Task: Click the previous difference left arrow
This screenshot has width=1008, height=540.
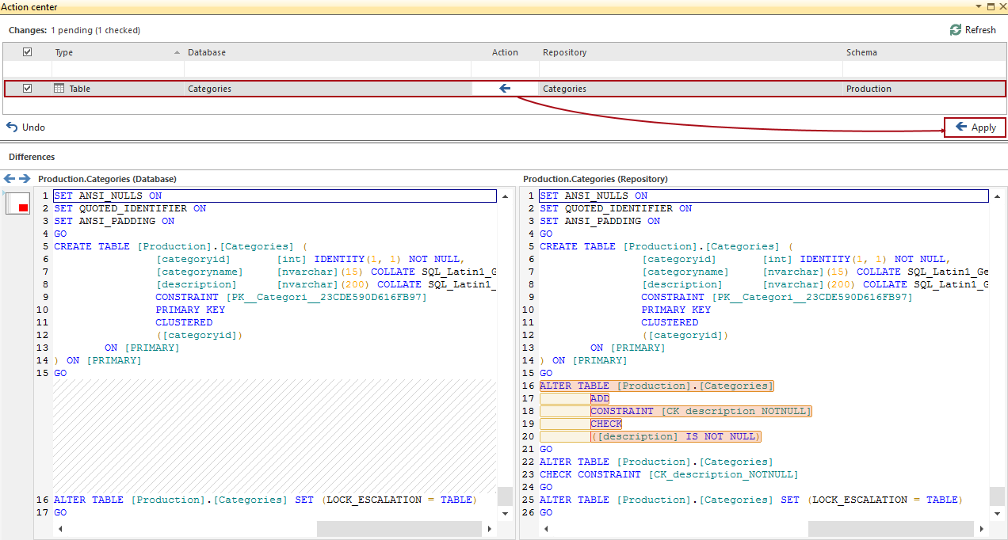Action: pos(10,179)
